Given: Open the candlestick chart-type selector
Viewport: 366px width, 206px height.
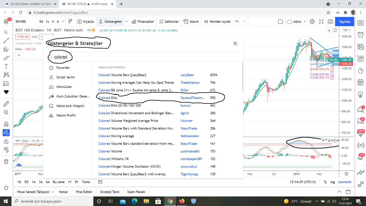Looking at the screenshot, I should click(x=70, y=22).
